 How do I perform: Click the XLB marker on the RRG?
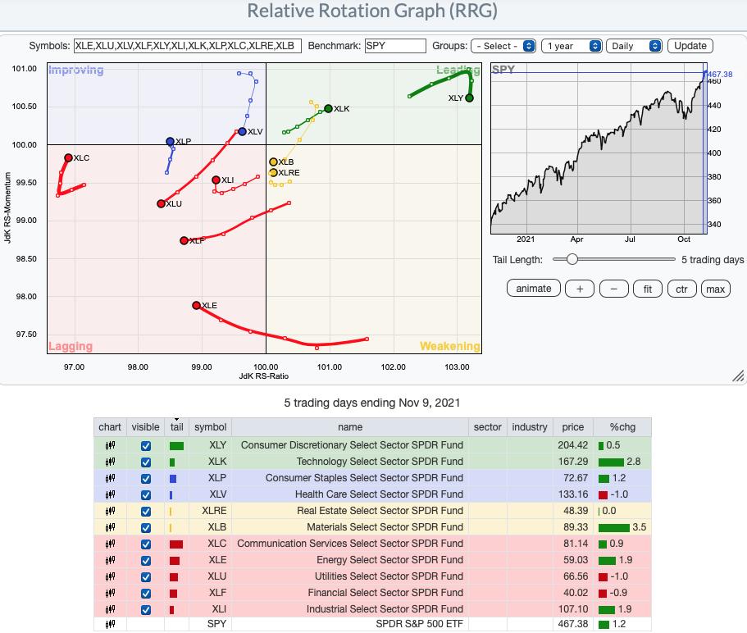pyautogui.click(x=273, y=162)
